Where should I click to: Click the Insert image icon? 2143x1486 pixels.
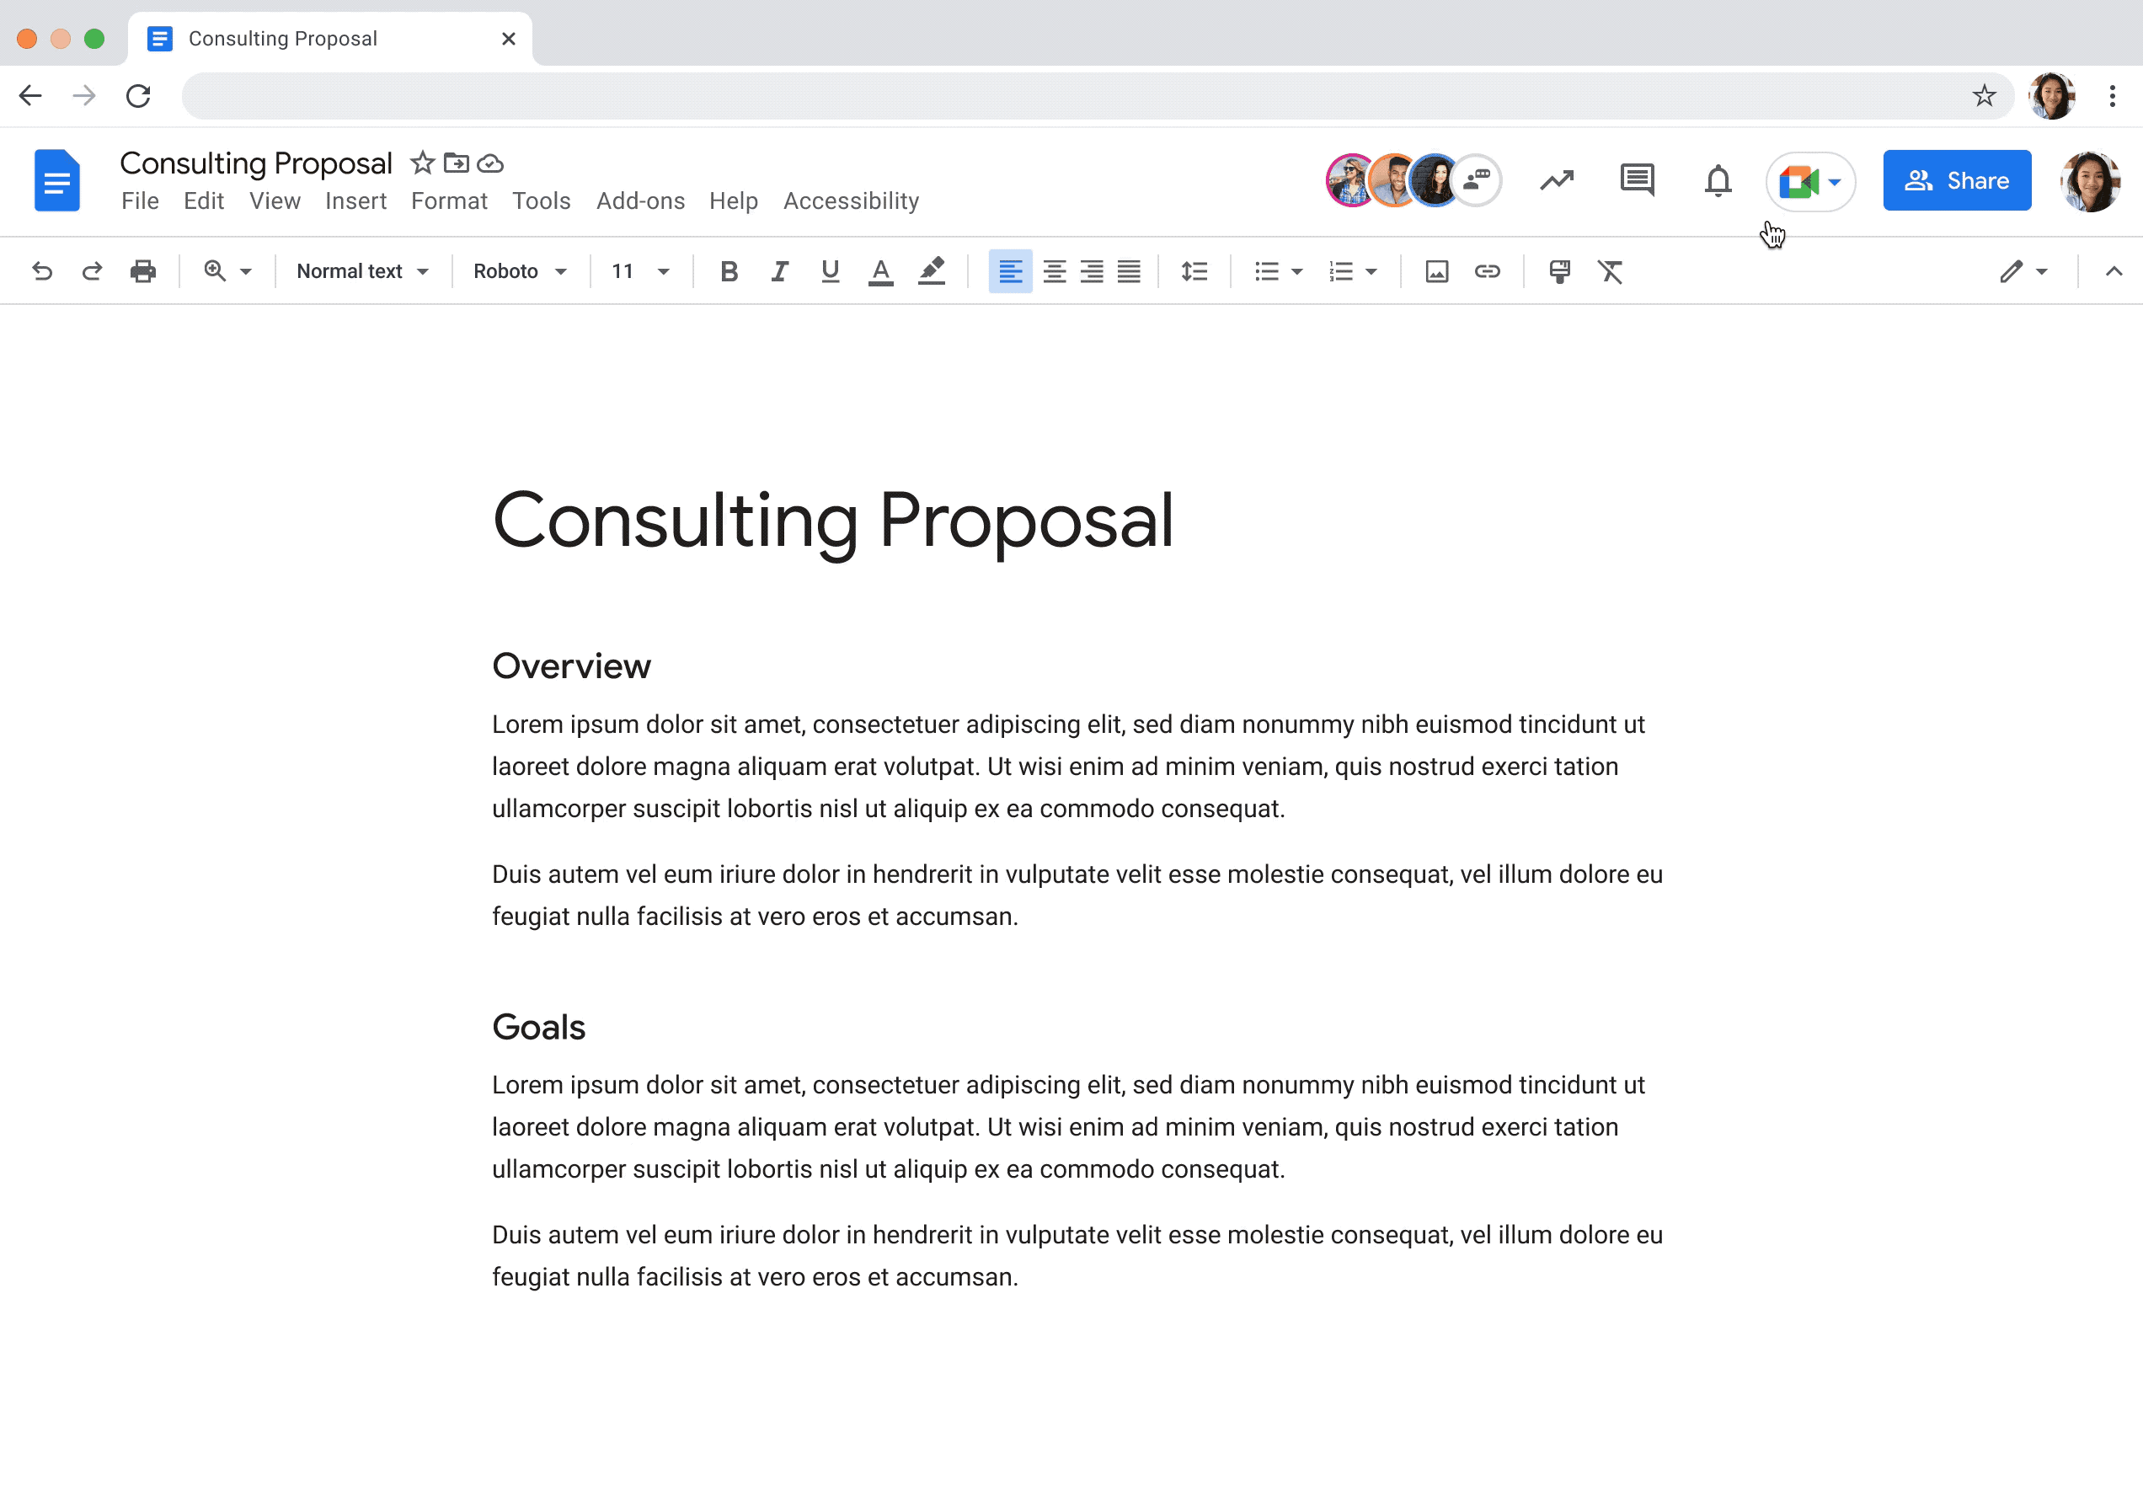1435,270
